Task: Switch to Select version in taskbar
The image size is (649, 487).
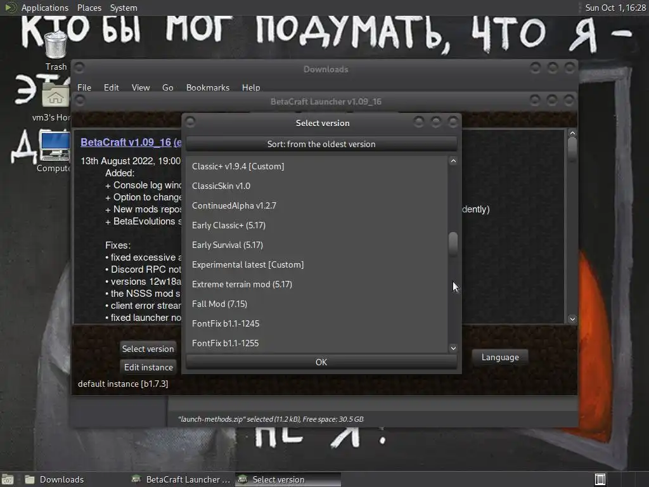Action: (x=288, y=479)
